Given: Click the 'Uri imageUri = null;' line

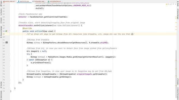Looking at the screenshot, I should click(x=37, y=51).
